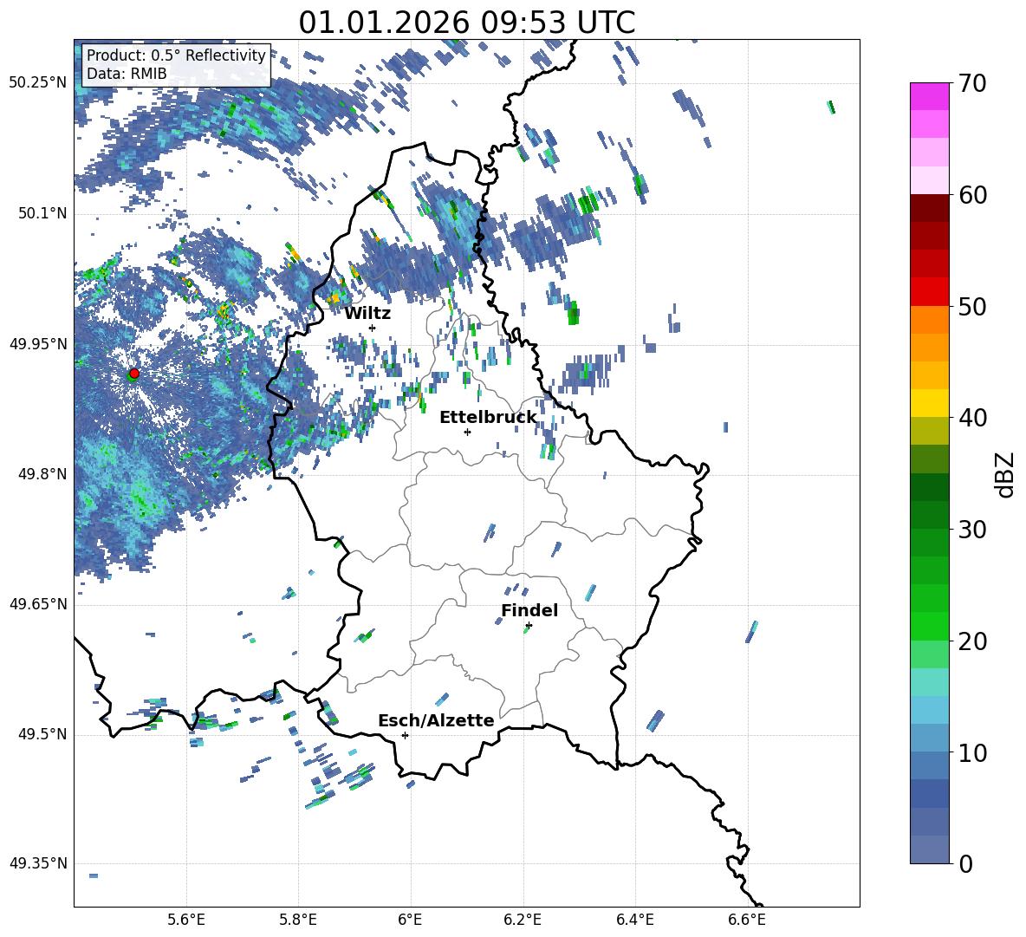Click the 0 value on the colorbar

click(x=965, y=863)
